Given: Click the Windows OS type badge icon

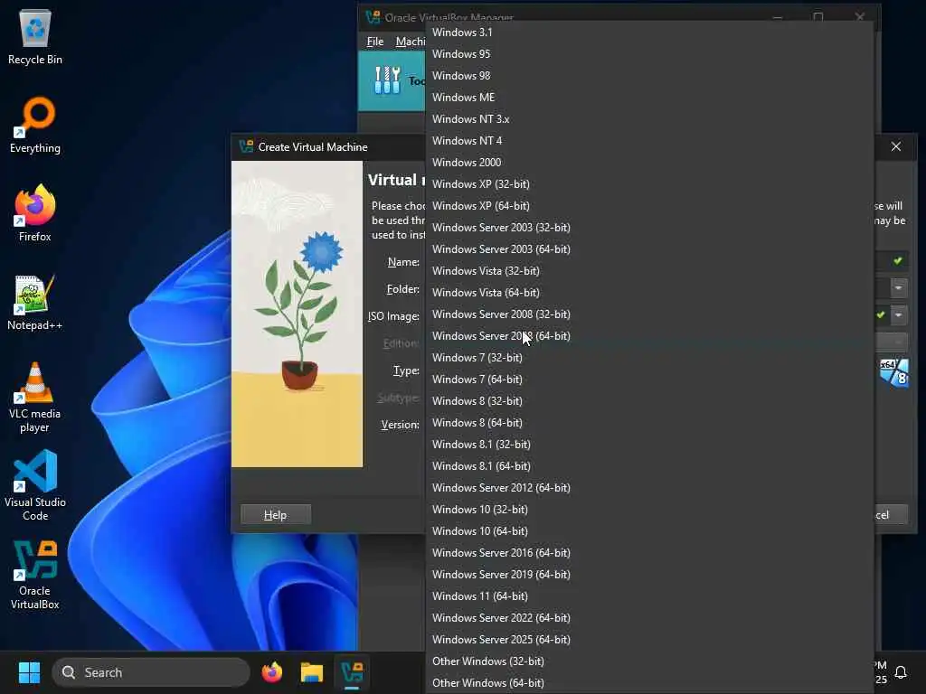Looking at the screenshot, I should coord(893,373).
